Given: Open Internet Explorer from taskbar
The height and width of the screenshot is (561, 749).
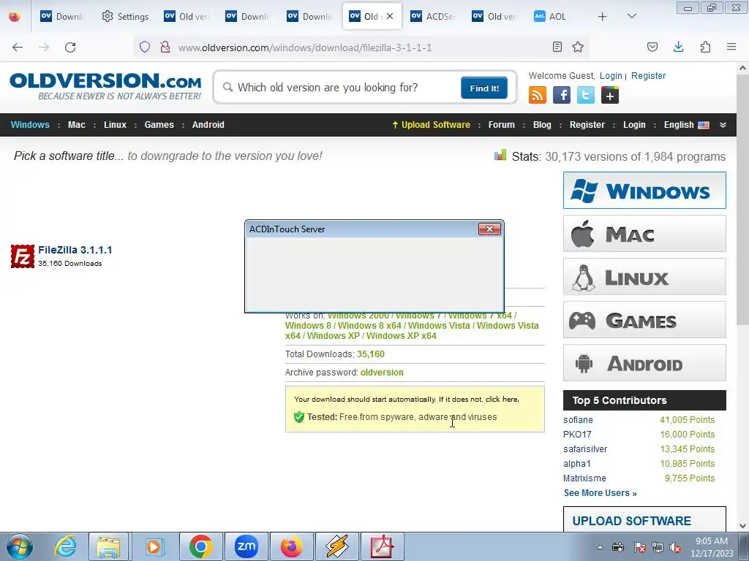Looking at the screenshot, I should pyautogui.click(x=65, y=546).
